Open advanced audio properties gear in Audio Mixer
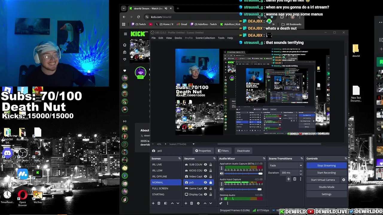 221,203
